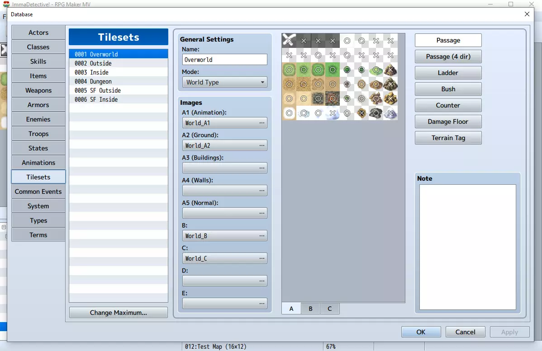The height and width of the screenshot is (351, 542).
Task: Switch to Bush editing mode
Action: tap(448, 89)
